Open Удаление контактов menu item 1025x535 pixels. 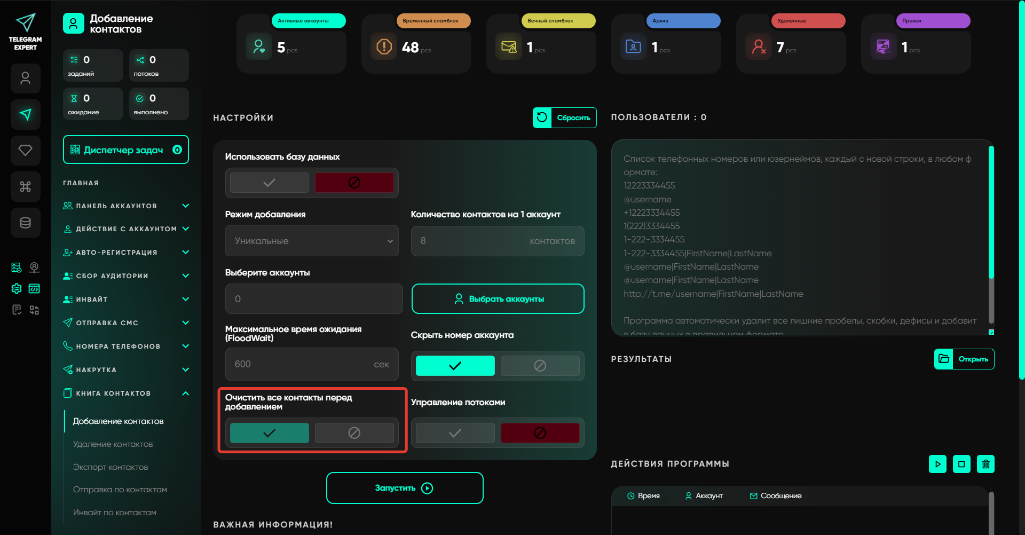113,444
